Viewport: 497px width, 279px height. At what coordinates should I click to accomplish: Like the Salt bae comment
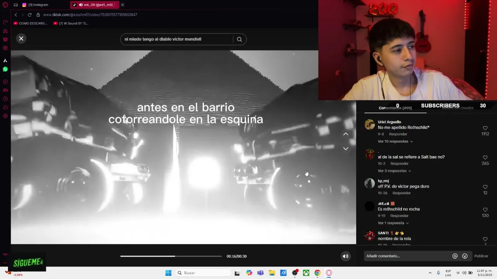pos(485,157)
